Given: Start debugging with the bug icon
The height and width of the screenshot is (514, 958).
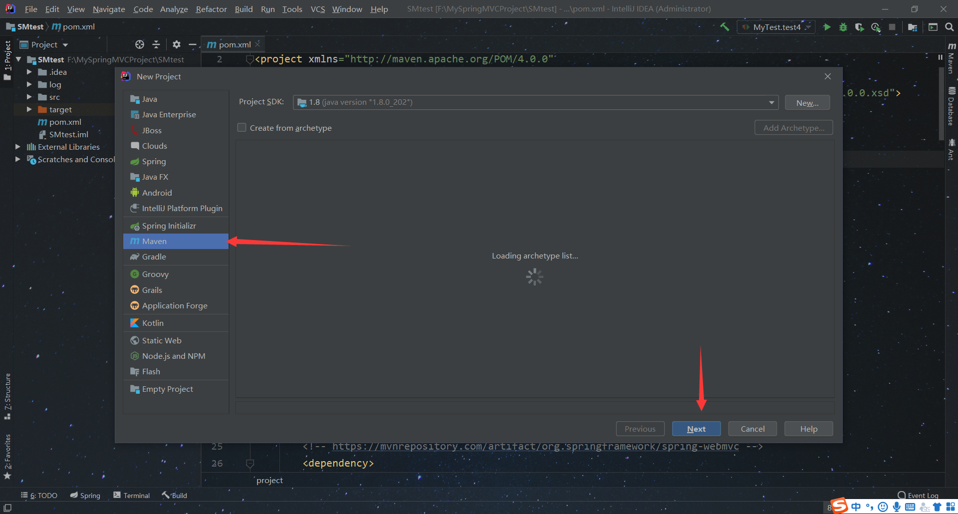Looking at the screenshot, I should [x=843, y=27].
